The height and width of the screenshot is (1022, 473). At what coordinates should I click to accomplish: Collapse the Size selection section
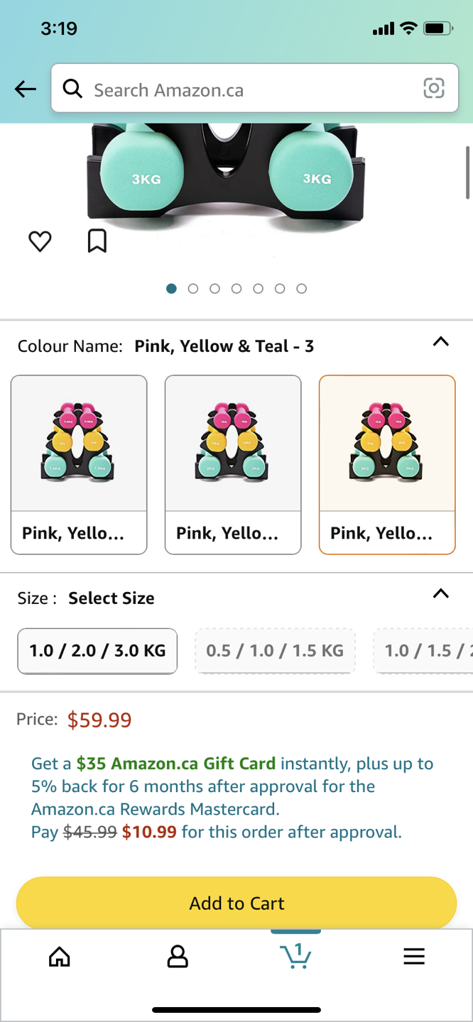click(x=441, y=593)
